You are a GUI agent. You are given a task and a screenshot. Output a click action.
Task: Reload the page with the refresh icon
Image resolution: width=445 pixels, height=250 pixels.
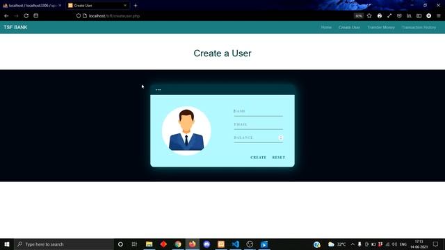[26, 16]
